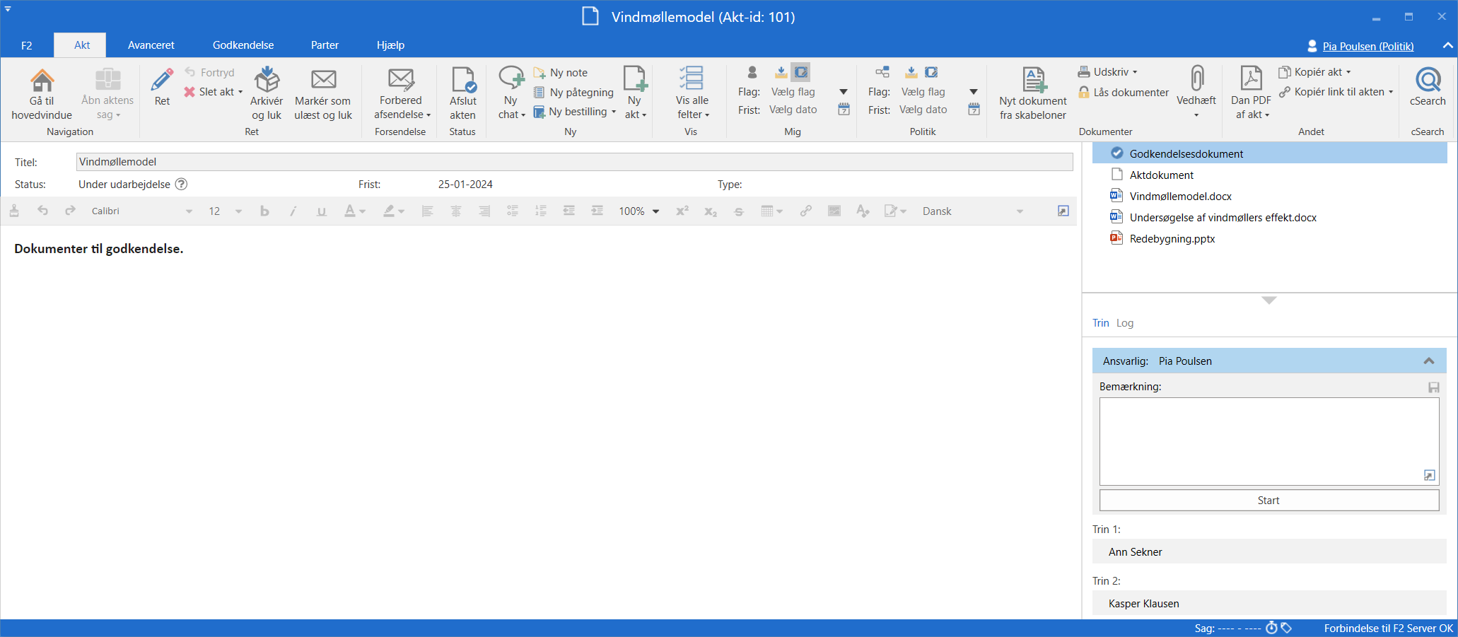Toggle italic formatting in editor toolbar
Screen dimensions: 1458x637
[x=293, y=211]
